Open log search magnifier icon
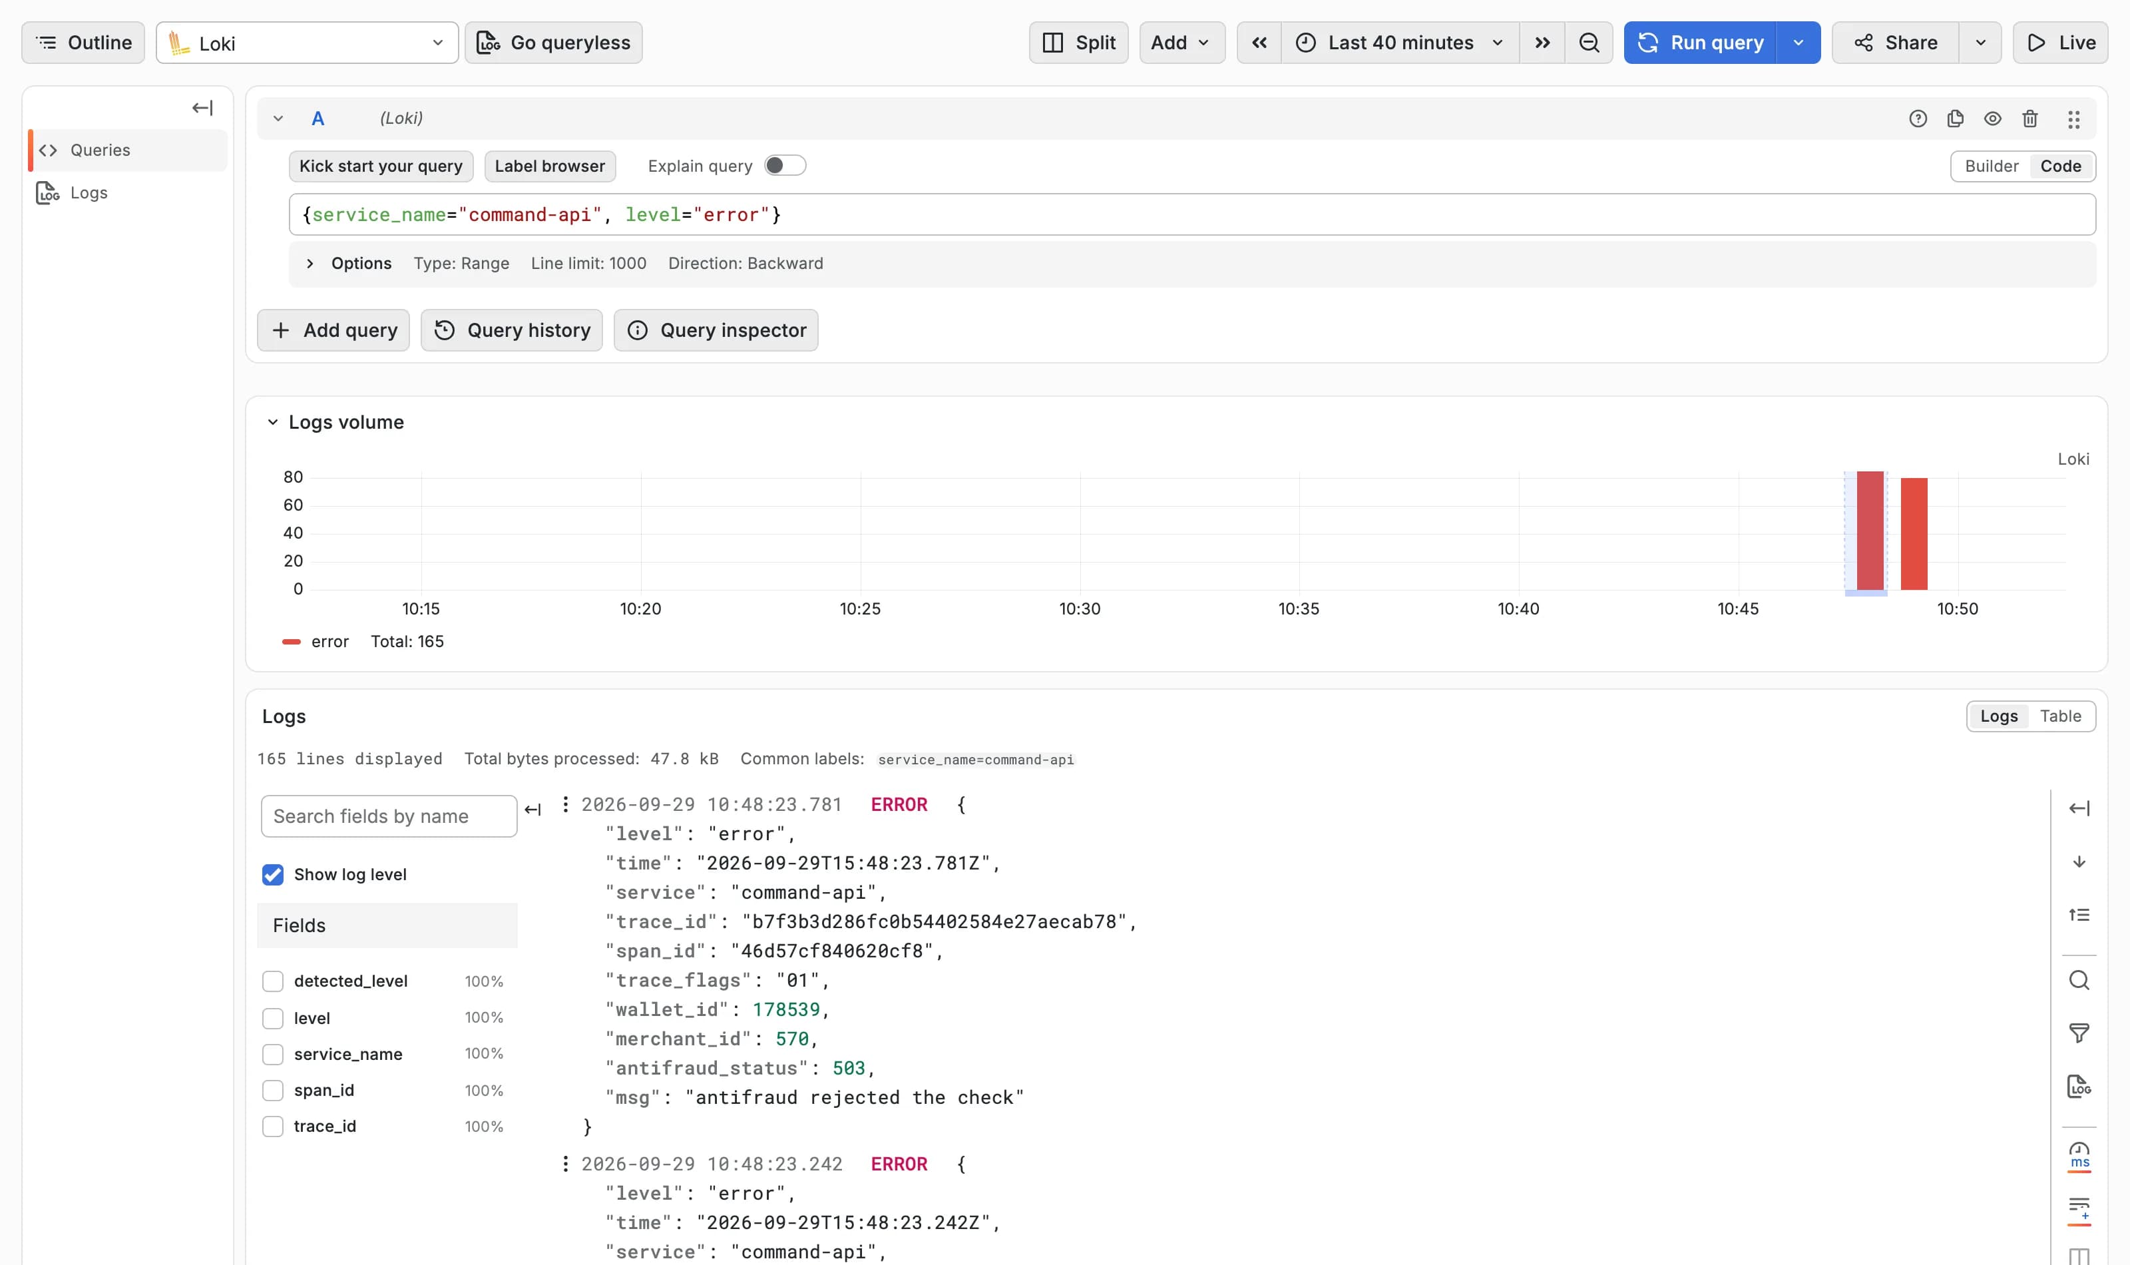The height and width of the screenshot is (1265, 2130). [x=2079, y=980]
